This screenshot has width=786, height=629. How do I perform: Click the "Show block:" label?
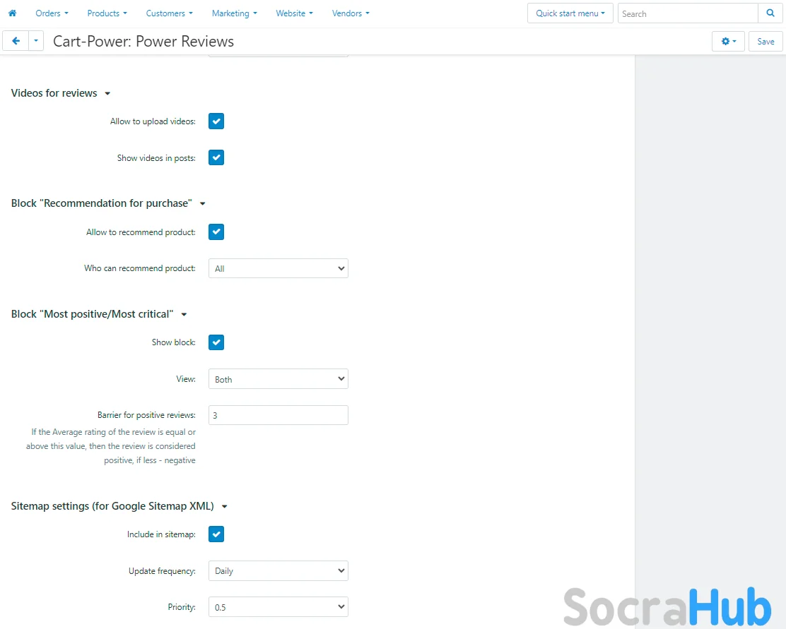click(173, 342)
